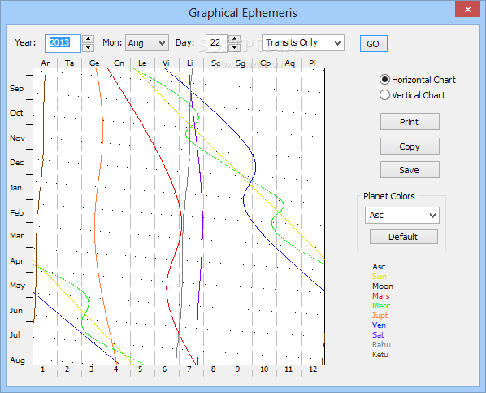Image resolution: width=486 pixels, height=393 pixels.
Task: Click house number 12 below the chart
Action: click(x=313, y=369)
